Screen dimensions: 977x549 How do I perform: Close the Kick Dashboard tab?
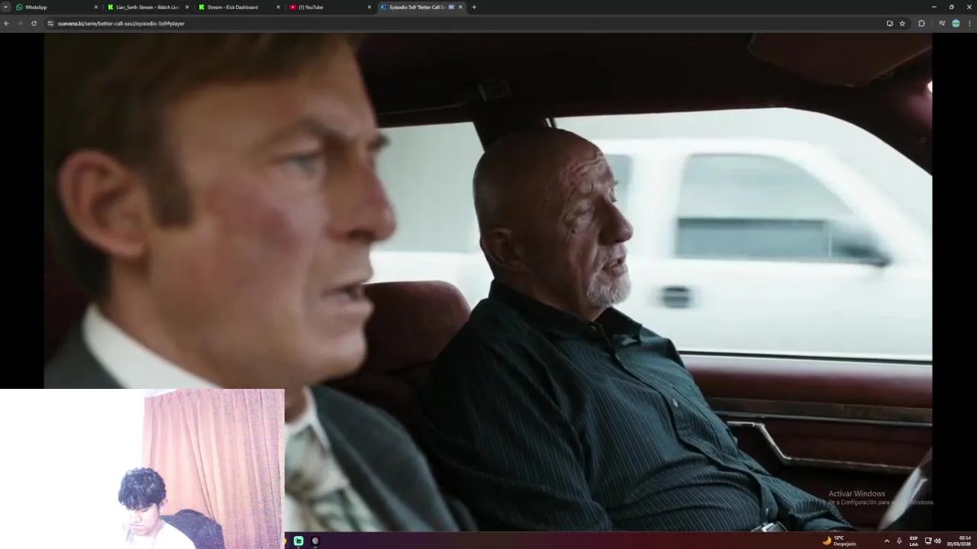pos(278,7)
